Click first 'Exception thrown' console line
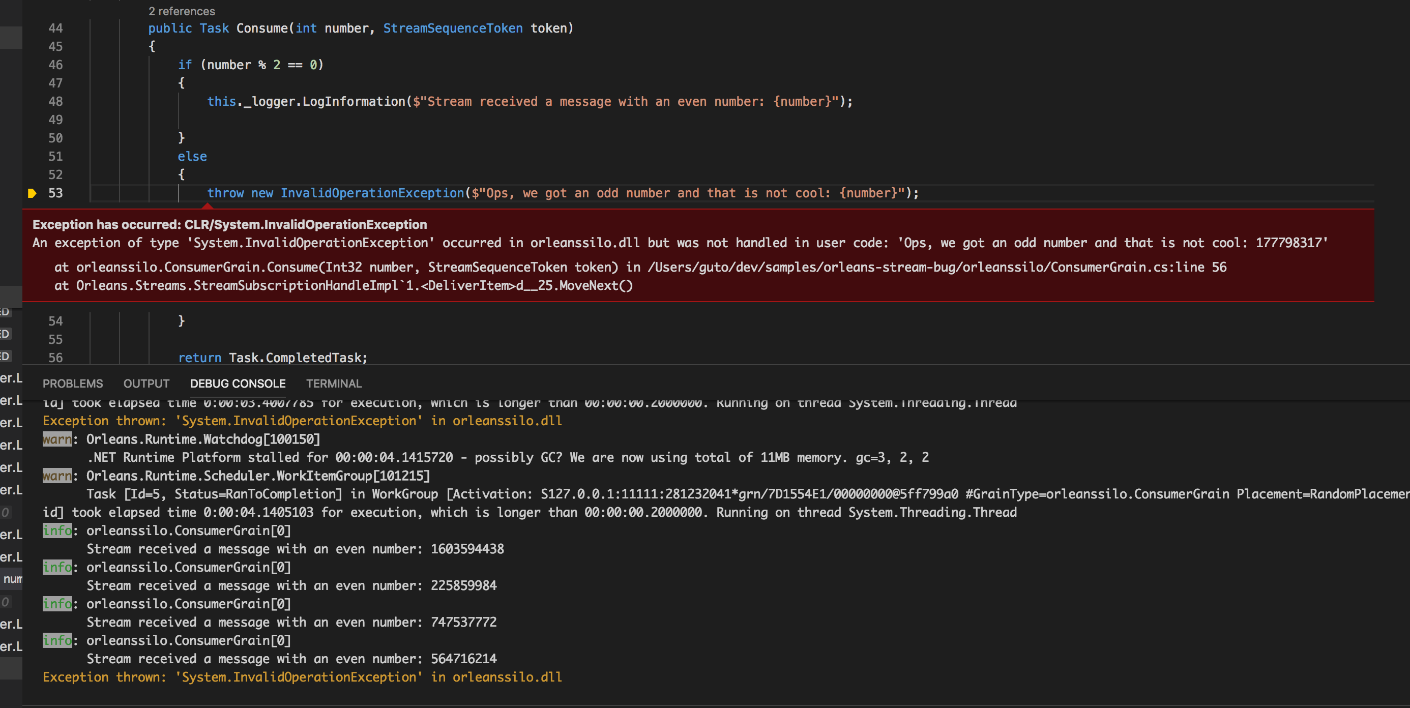This screenshot has width=1410, height=708. coord(302,421)
